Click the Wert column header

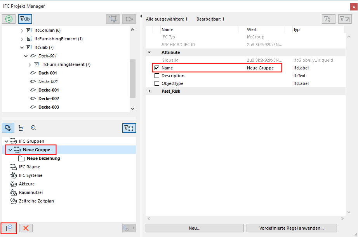click(265, 29)
